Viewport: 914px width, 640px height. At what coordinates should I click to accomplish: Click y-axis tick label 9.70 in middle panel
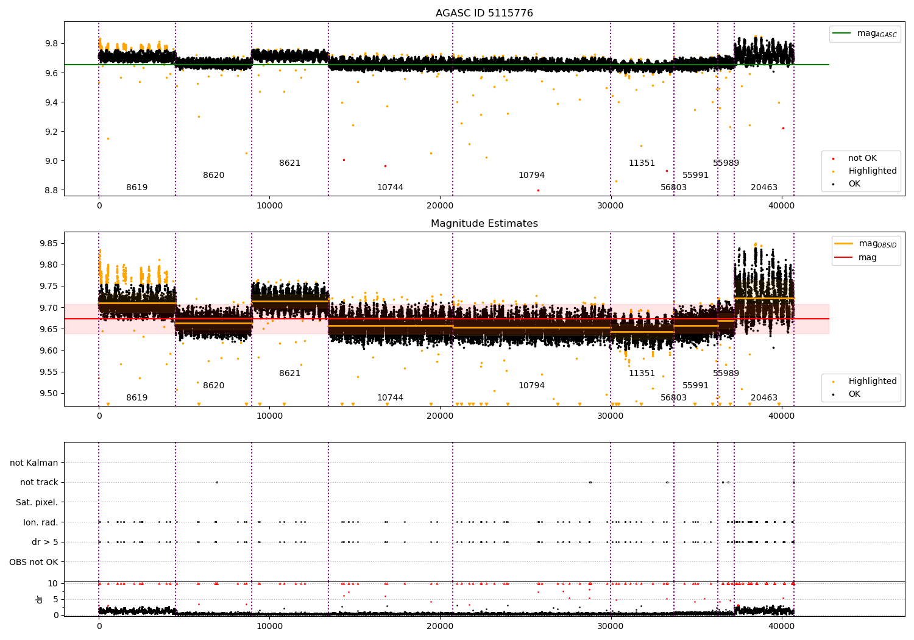click(x=49, y=308)
